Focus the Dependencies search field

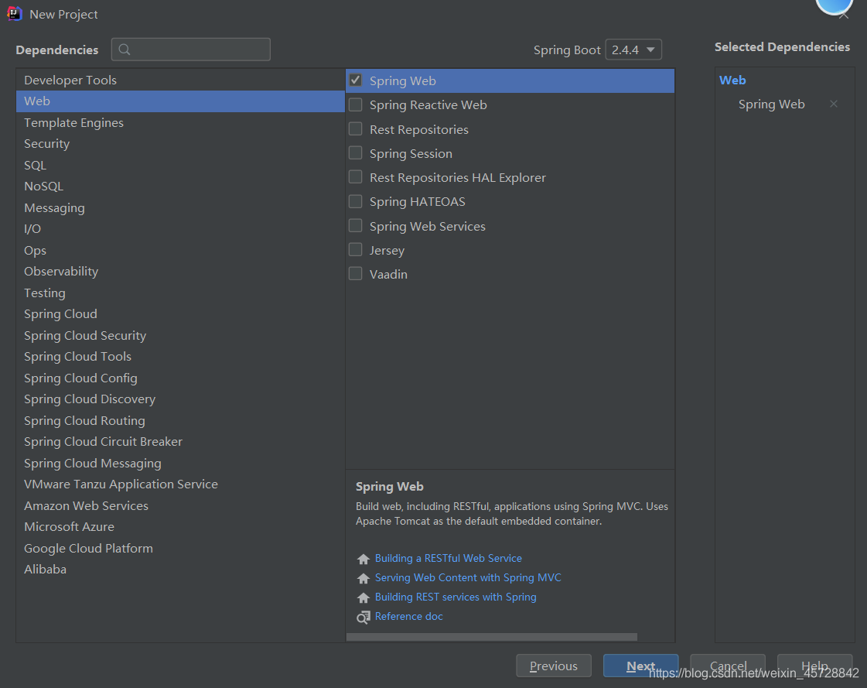click(191, 50)
